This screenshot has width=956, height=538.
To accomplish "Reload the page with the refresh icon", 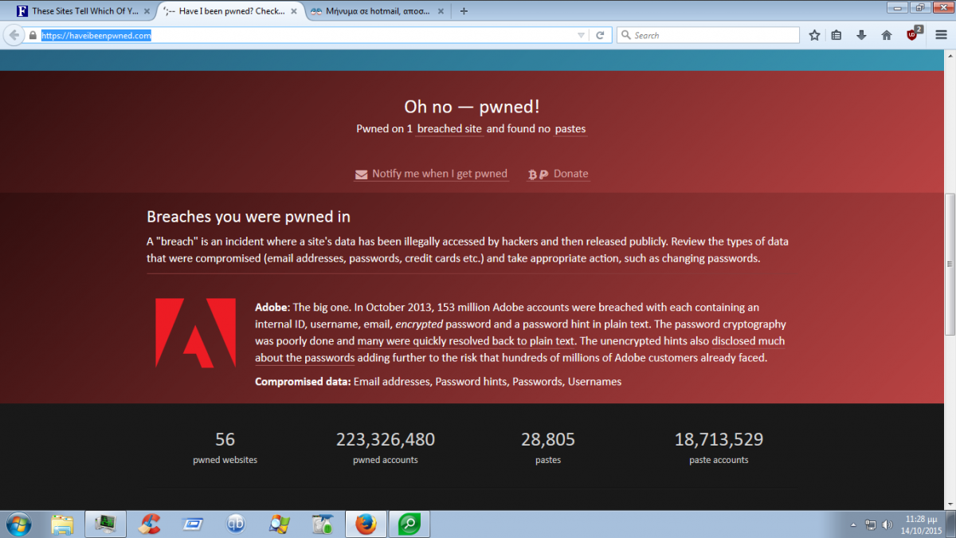I will tap(601, 35).
